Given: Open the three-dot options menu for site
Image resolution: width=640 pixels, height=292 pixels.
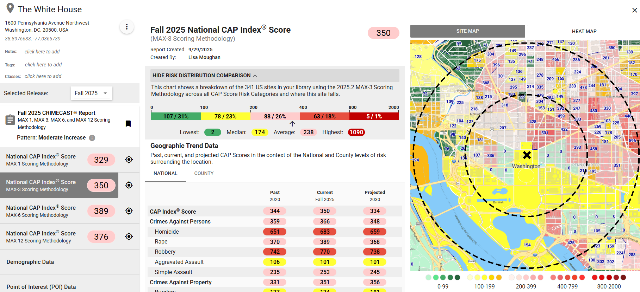Looking at the screenshot, I should tap(127, 27).
